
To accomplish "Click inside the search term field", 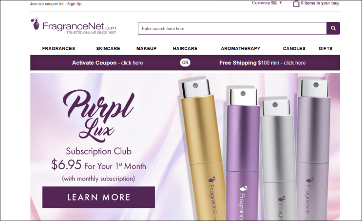I will tap(232, 28).
